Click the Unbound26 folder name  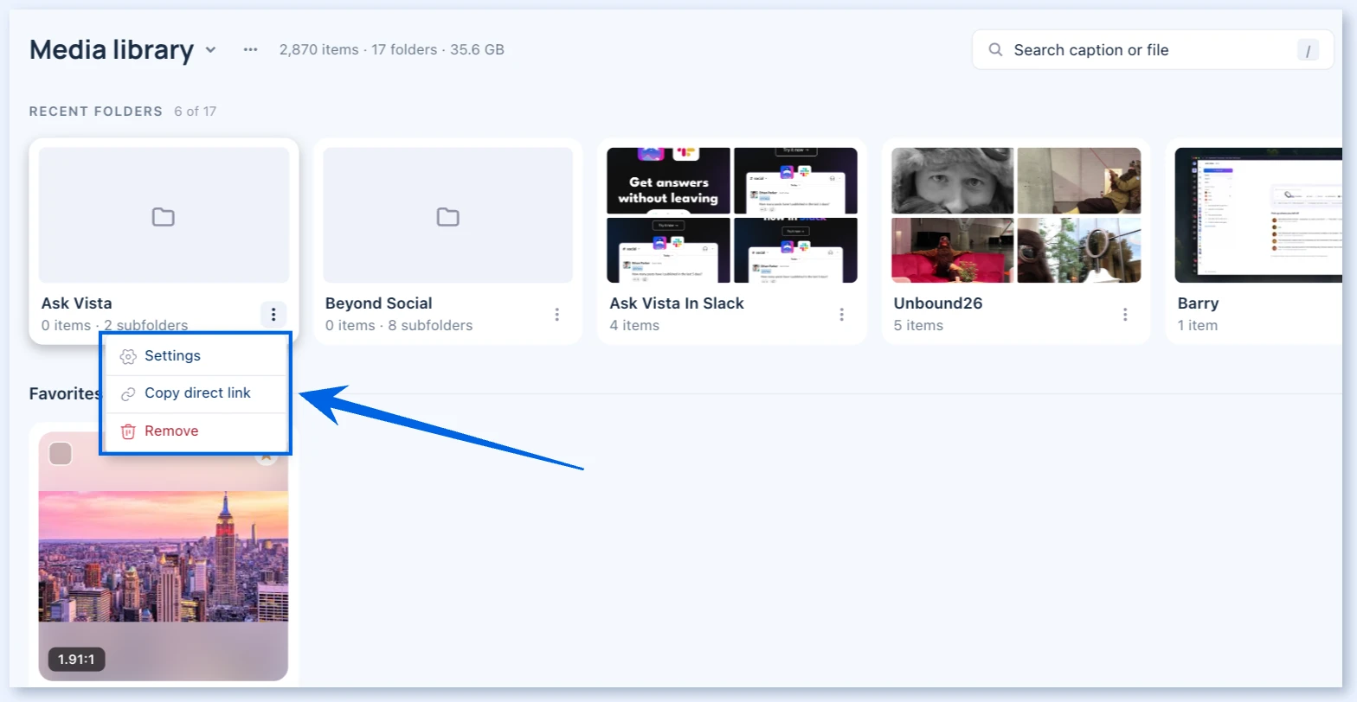point(938,303)
